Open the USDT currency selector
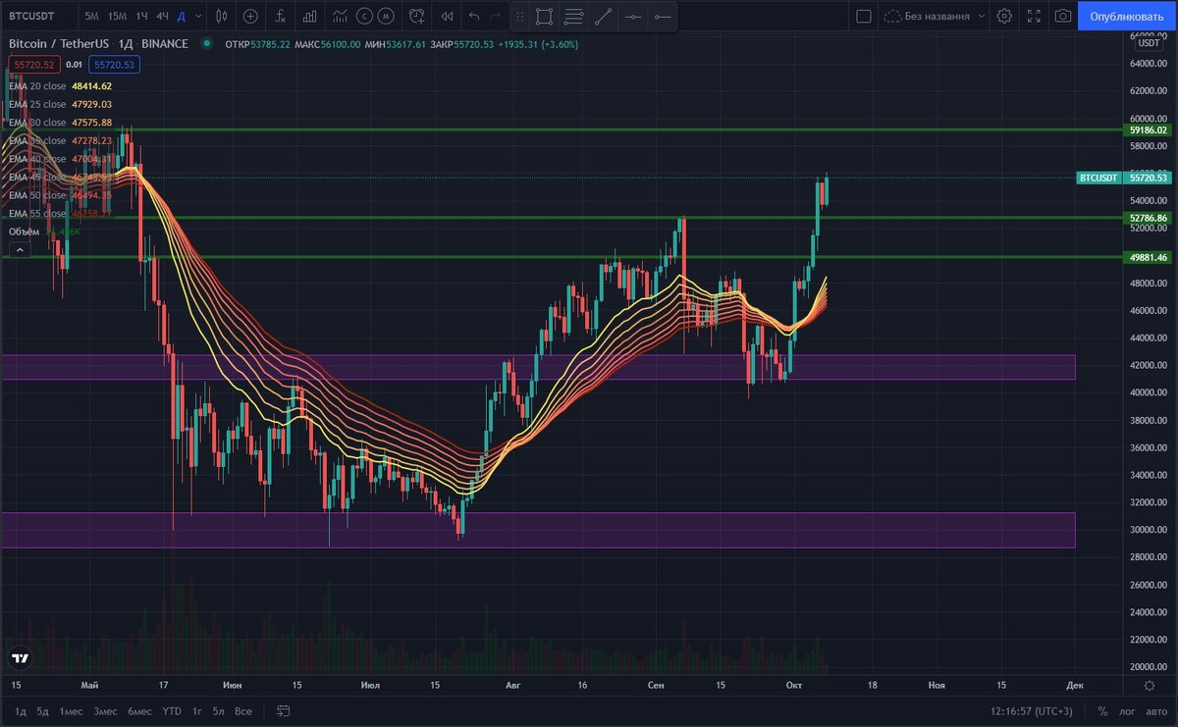1178x727 pixels. (1148, 43)
